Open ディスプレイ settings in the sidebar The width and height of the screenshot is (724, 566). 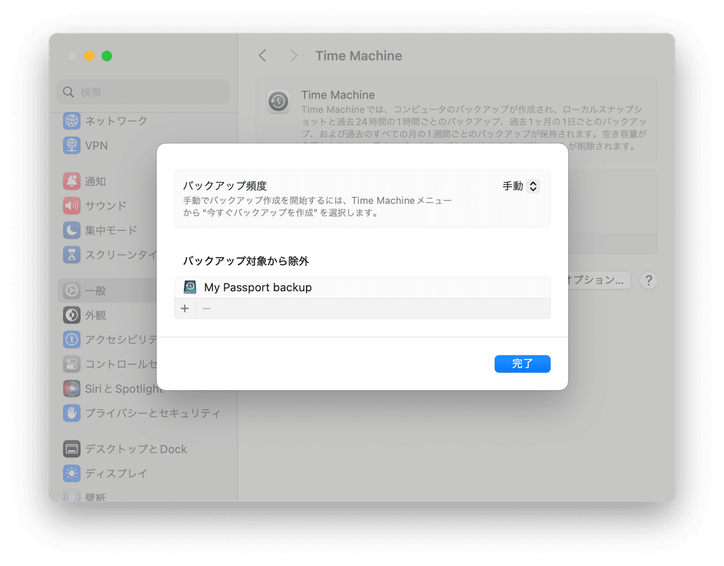pyautogui.click(x=105, y=474)
